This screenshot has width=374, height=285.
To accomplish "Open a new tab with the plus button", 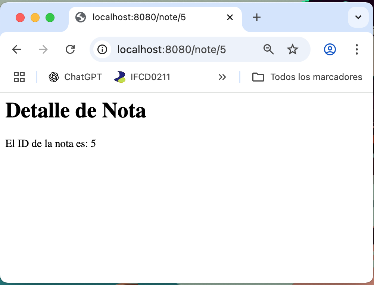I will pyautogui.click(x=256, y=17).
